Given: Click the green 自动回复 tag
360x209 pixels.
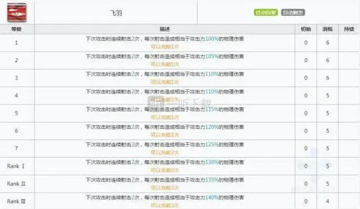Looking at the screenshot, I should point(265,12).
